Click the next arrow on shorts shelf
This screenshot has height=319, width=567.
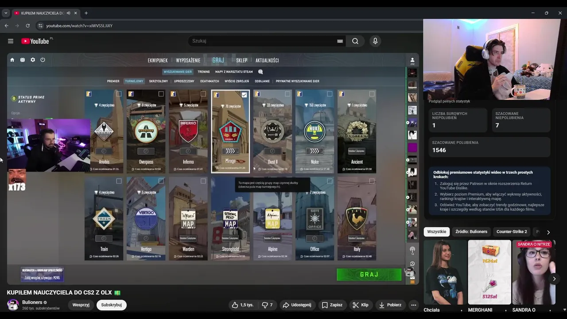[x=554, y=279]
